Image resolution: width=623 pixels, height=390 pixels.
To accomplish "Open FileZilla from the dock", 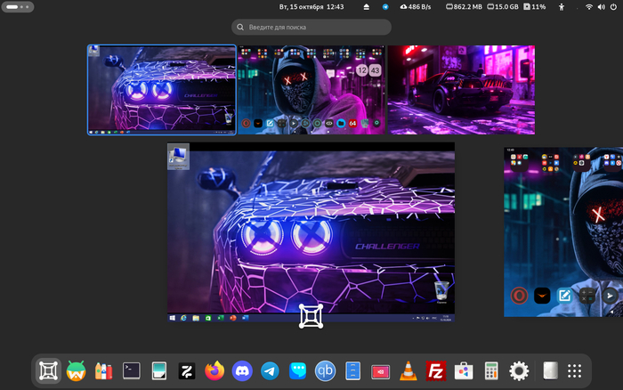I will [436, 371].
